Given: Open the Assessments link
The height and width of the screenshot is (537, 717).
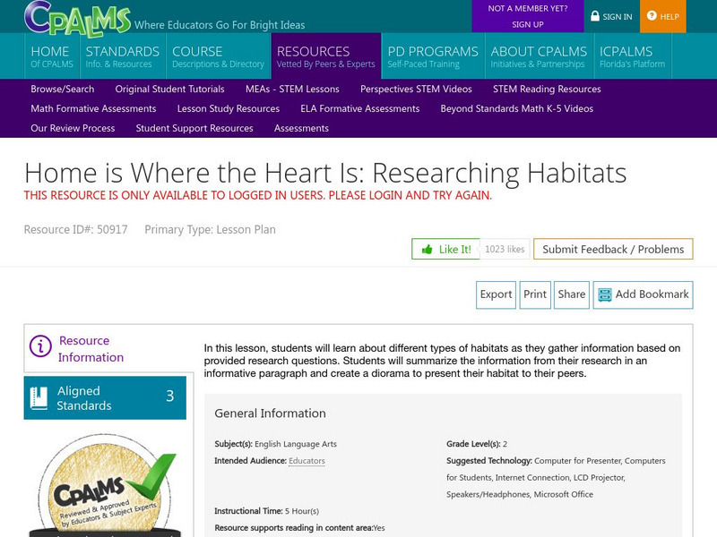Looking at the screenshot, I should click(301, 128).
